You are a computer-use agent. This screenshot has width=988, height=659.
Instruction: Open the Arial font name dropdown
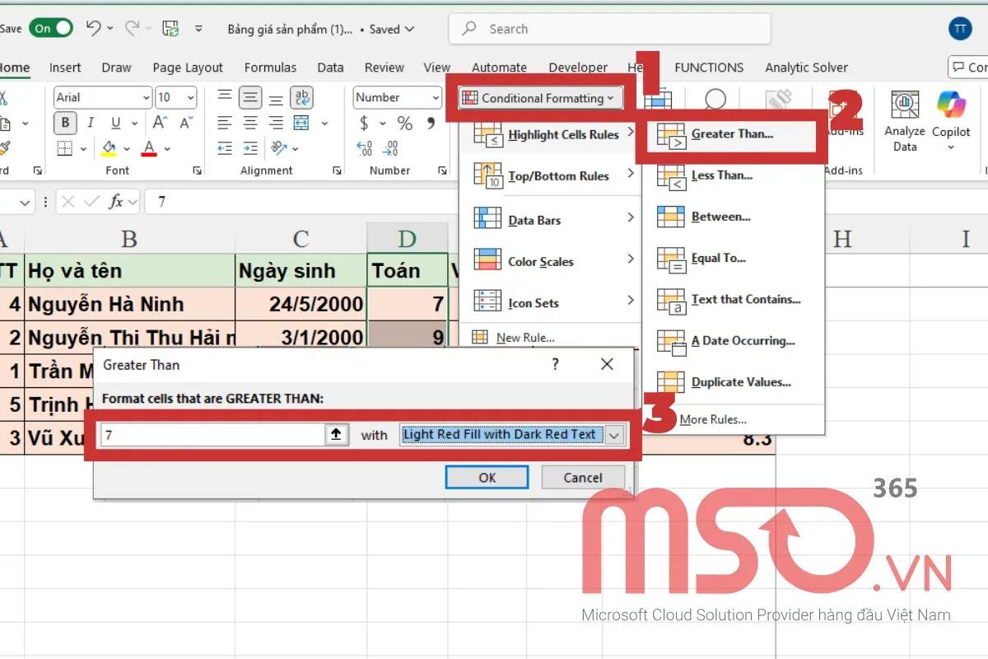click(x=146, y=97)
